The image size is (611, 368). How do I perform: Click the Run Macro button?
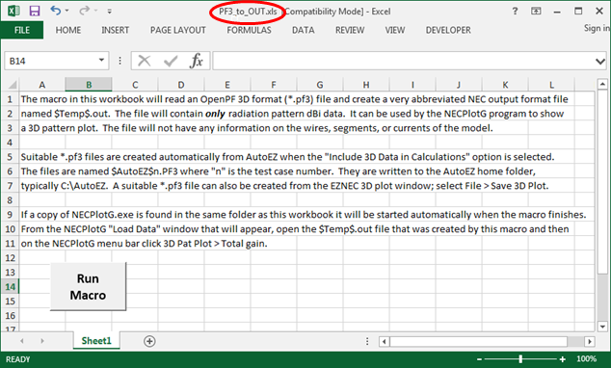(x=88, y=287)
